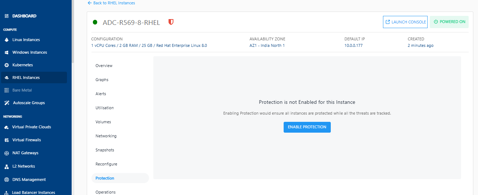Image resolution: width=478 pixels, height=195 pixels.
Task: Open Kubernetes section
Action: (x=22, y=65)
